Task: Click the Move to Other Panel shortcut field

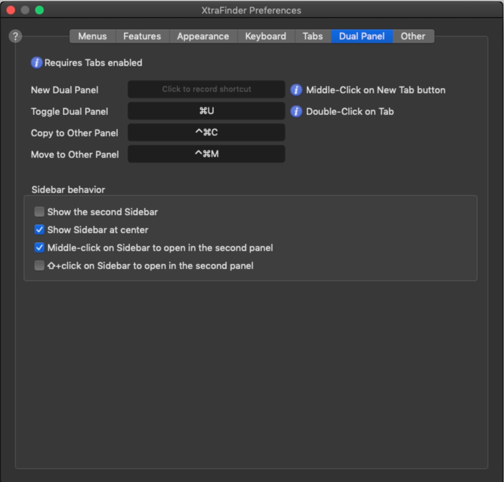Action: click(x=206, y=154)
